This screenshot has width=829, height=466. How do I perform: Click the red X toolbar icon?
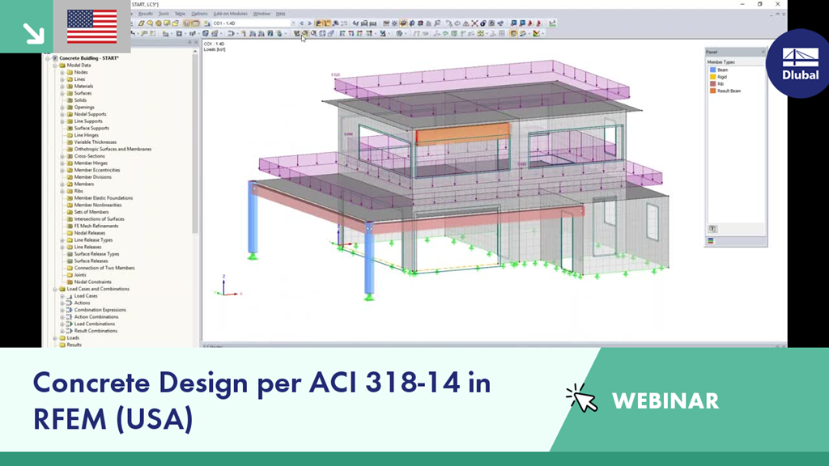(x=474, y=23)
